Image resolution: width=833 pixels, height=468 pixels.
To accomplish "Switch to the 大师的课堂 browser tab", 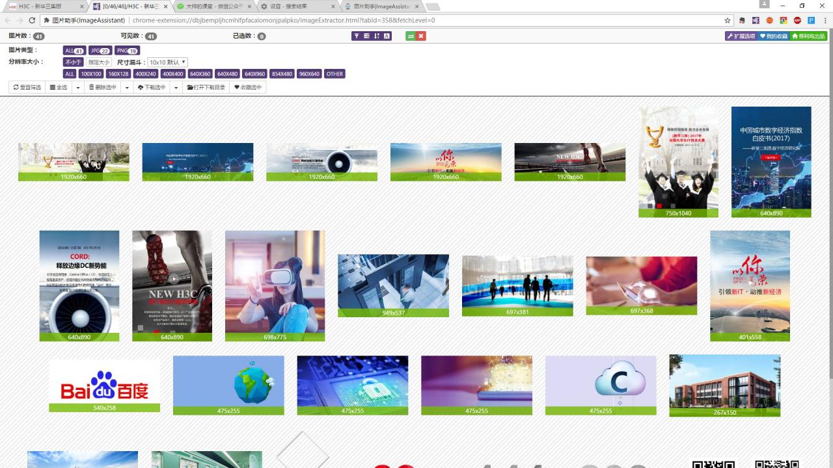I will coord(212,6).
